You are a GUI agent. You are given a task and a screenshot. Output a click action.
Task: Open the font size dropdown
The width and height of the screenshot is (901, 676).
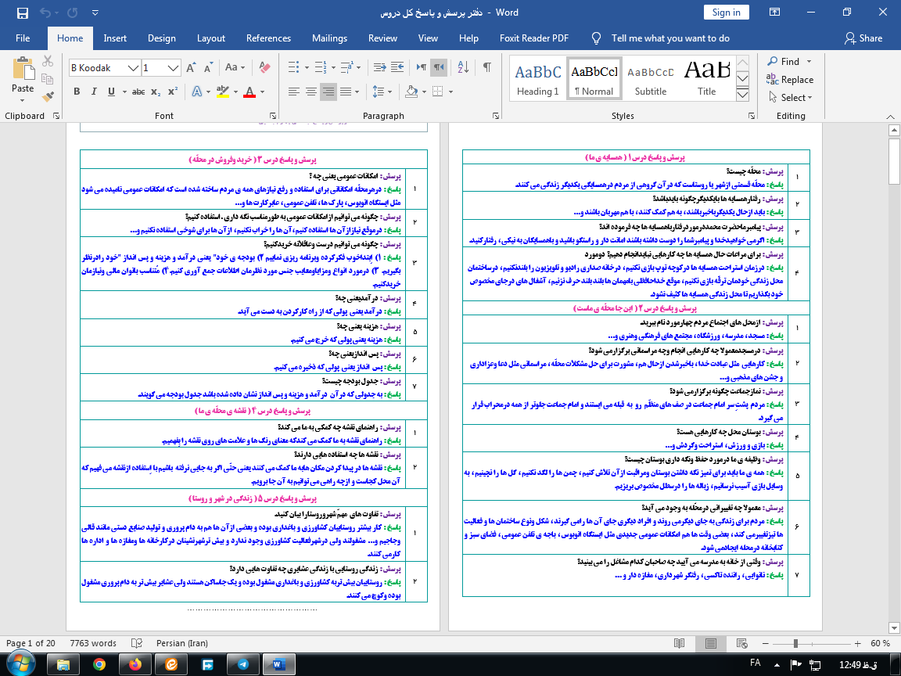174,68
